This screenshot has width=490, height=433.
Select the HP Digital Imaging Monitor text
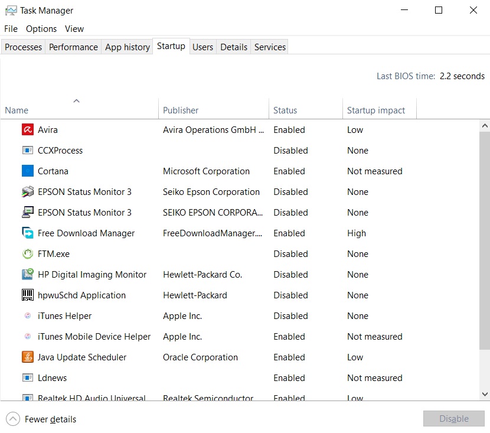point(92,275)
